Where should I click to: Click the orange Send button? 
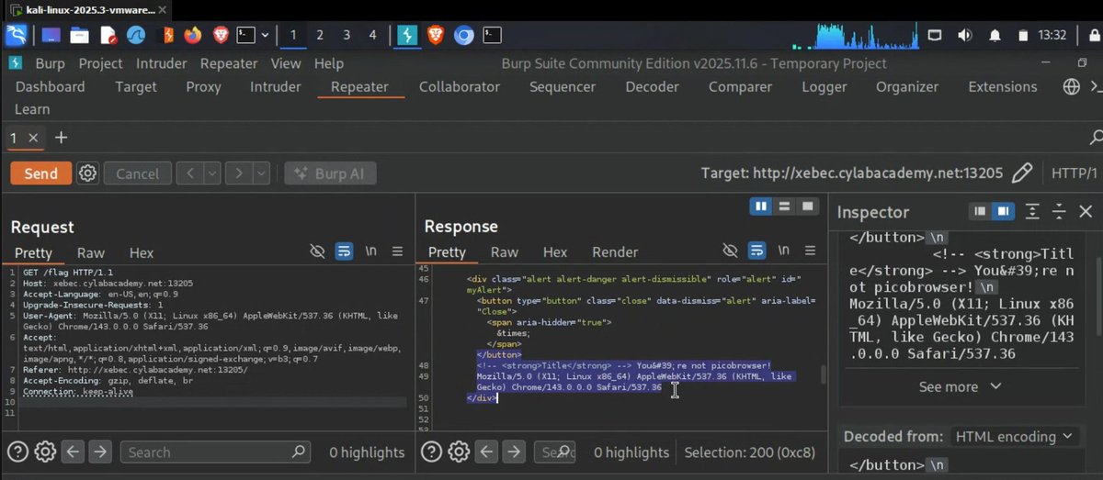pos(40,173)
